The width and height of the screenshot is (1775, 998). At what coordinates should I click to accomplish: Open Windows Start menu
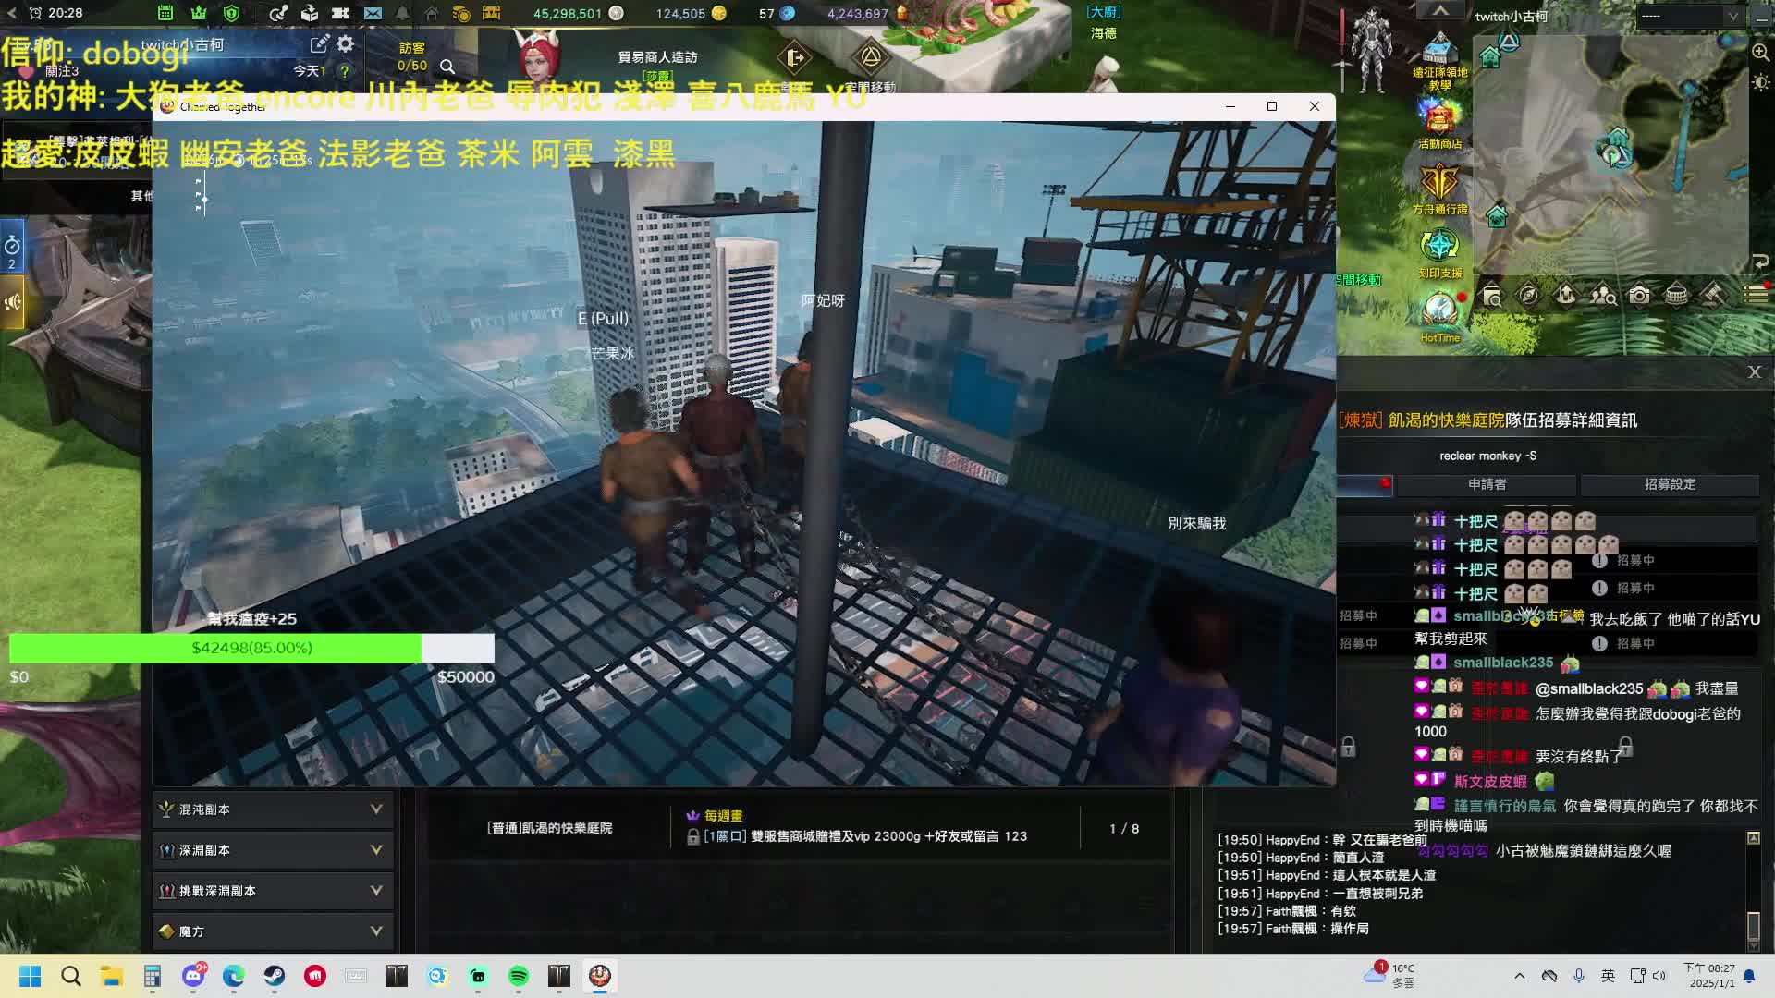tap(30, 976)
